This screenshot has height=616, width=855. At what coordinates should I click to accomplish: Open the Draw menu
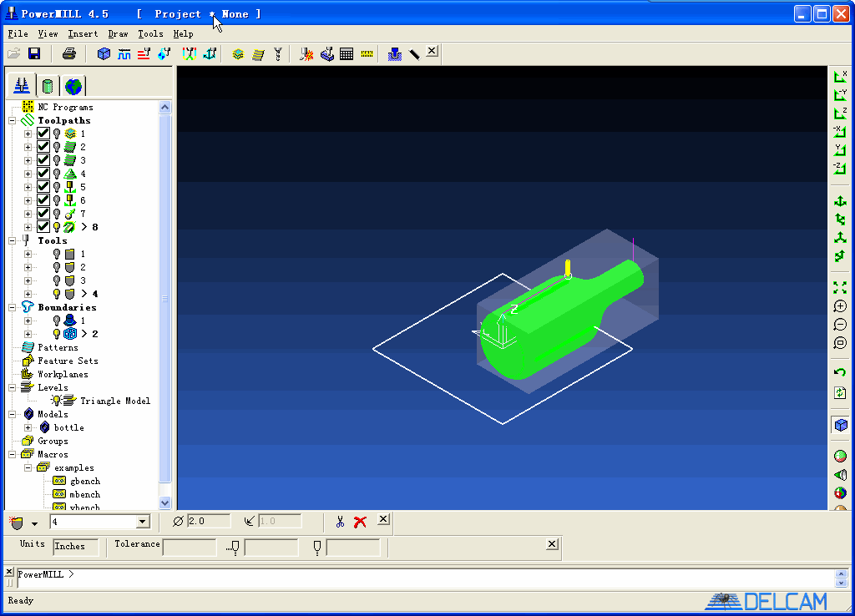[119, 33]
